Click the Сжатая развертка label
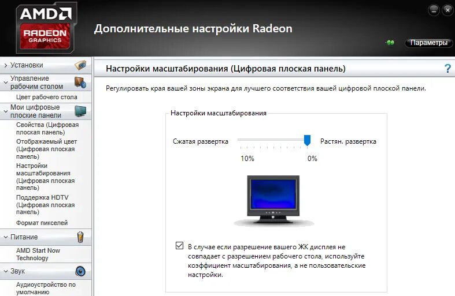 [201, 141]
